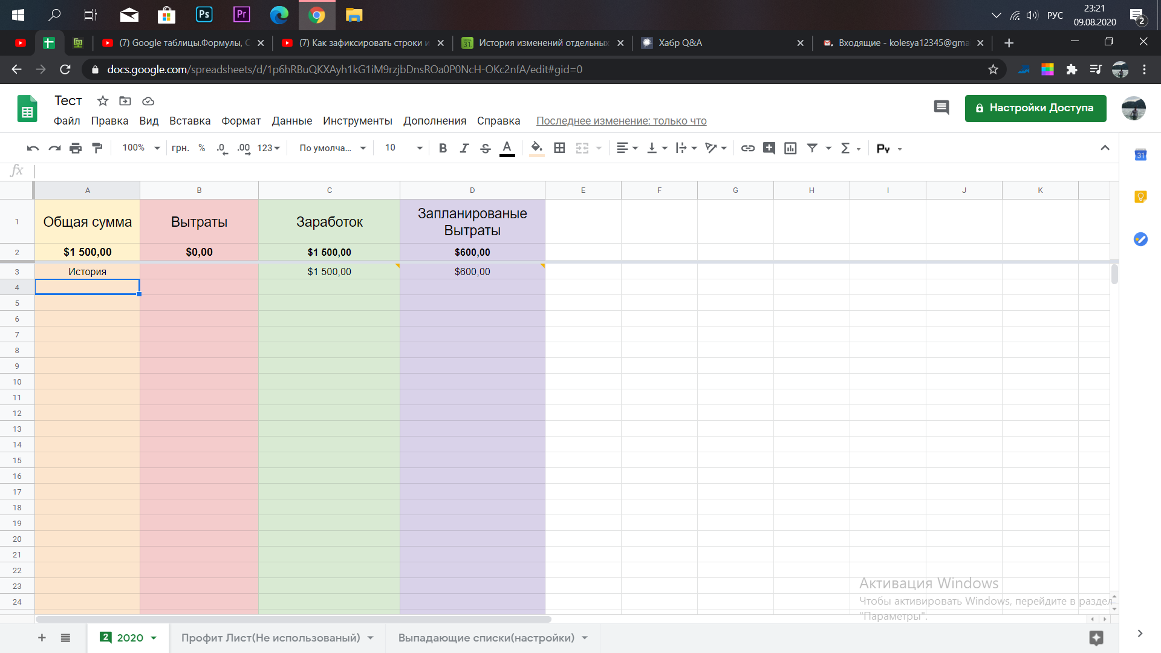Open the Формат menu

pos(241,121)
